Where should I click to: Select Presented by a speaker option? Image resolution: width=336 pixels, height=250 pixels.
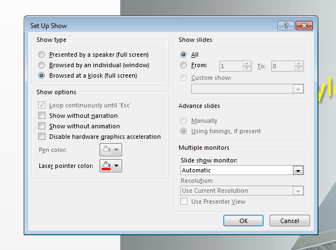click(42, 55)
